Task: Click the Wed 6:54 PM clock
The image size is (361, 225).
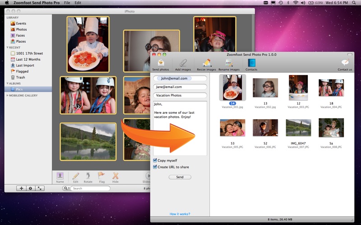Action: click(x=337, y=3)
